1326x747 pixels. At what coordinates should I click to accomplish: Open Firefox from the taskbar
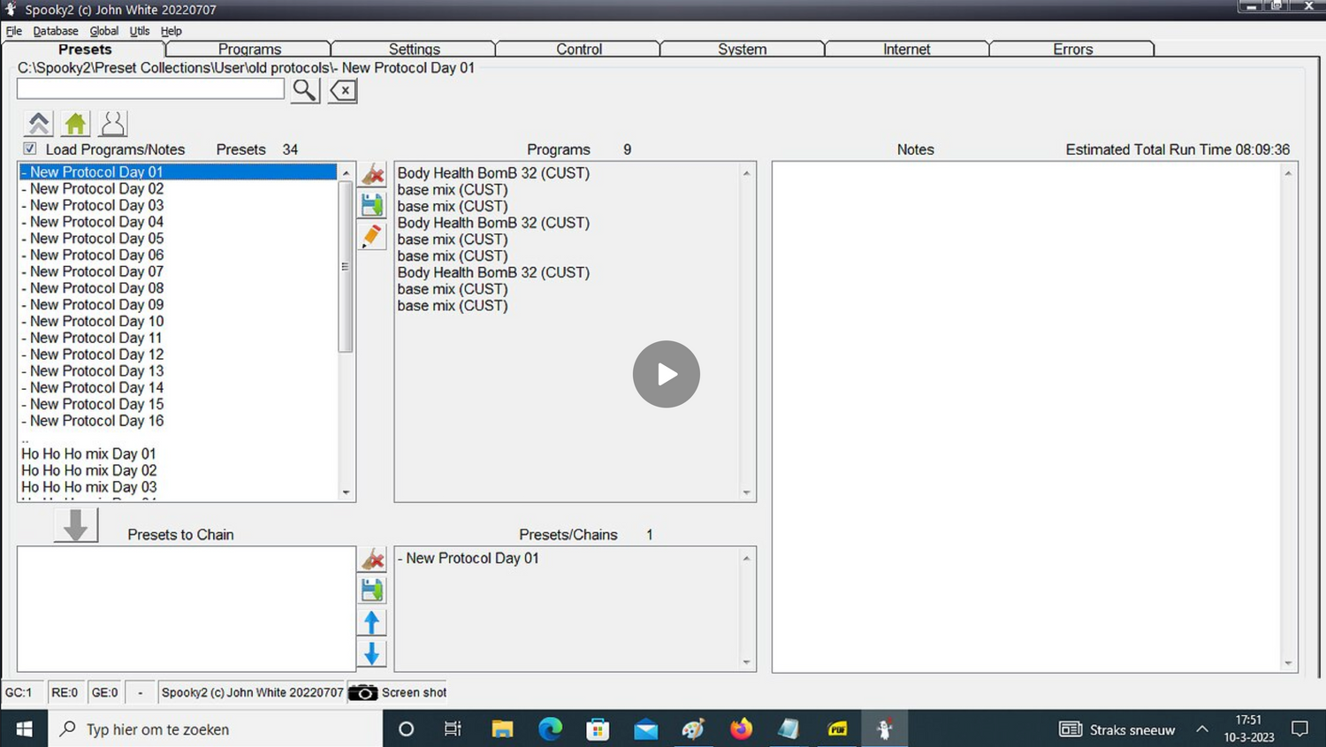coord(741,728)
